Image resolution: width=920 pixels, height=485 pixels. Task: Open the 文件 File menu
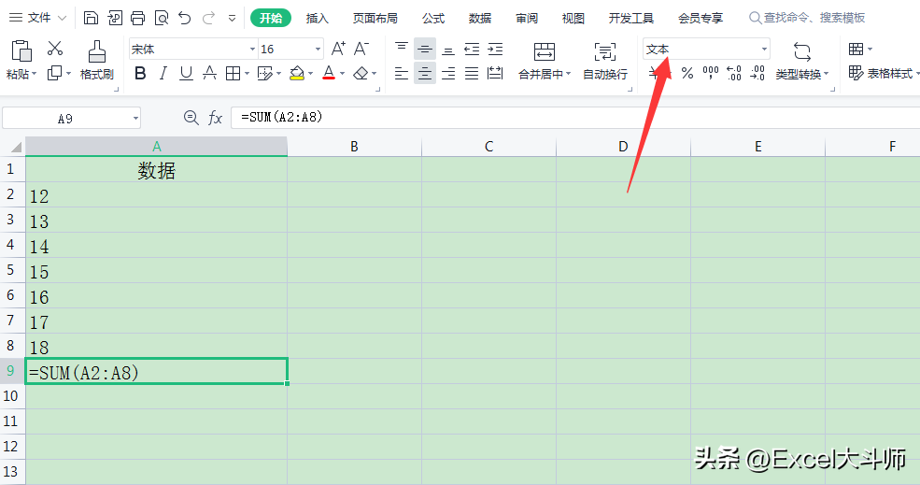(x=38, y=18)
